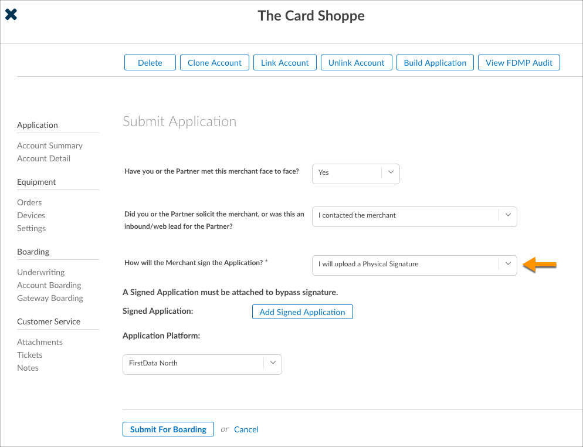This screenshot has width=583, height=447.
Task: Click Submit For Boarding
Action: (168, 429)
